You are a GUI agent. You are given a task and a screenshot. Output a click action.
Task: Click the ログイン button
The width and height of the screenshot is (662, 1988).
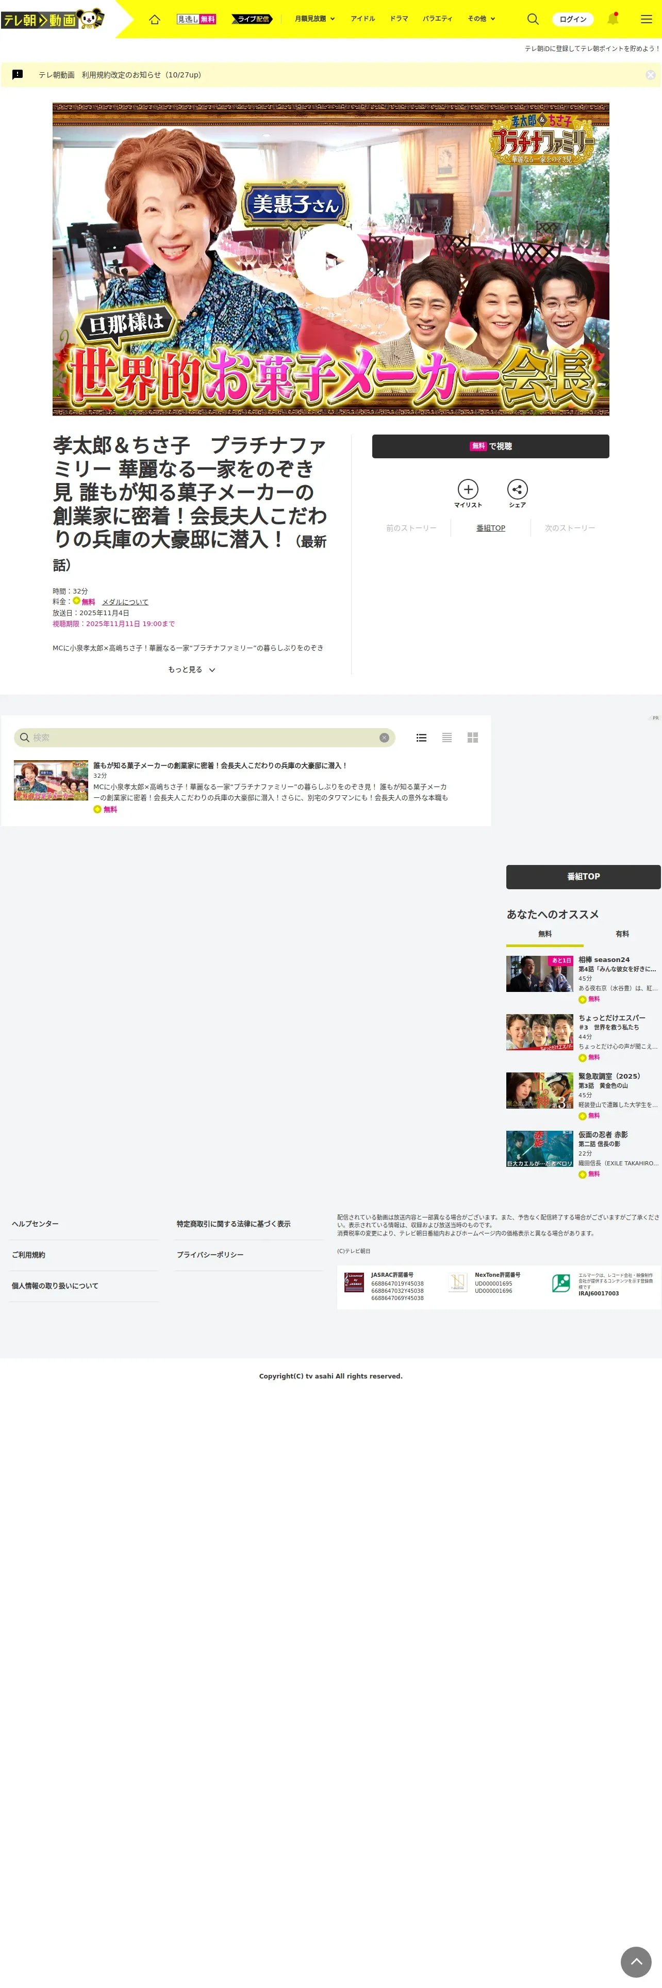573,19
